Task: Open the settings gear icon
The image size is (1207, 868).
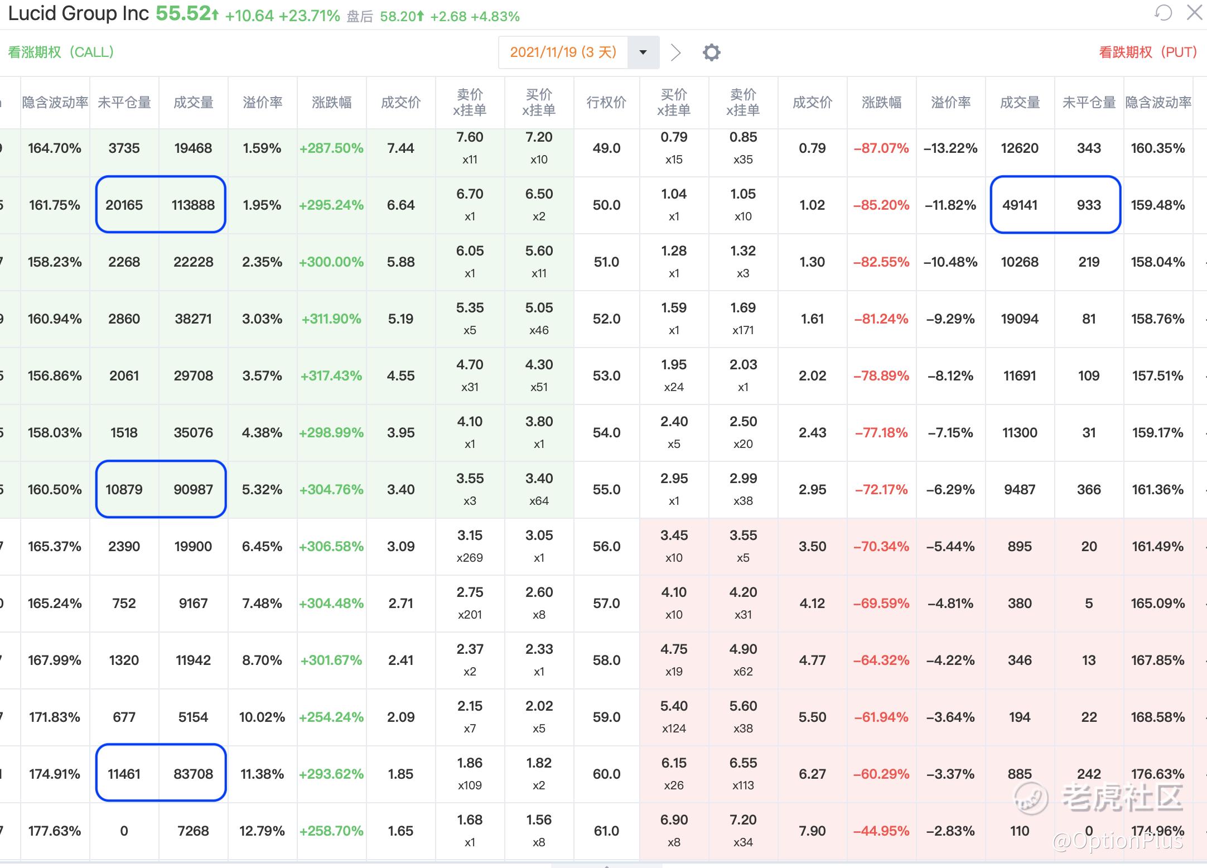Action: (x=711, y=52)
